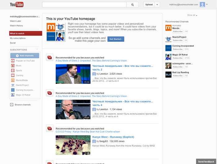Open the Show all dropdown
This screenshot has height=164, width=217.
click(192, 15)
